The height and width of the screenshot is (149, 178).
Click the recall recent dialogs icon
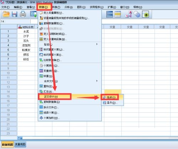coord(33,14)
